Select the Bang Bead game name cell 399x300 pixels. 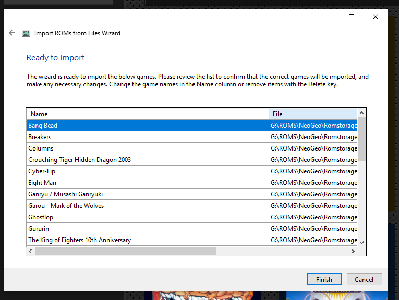click(147, 126)
